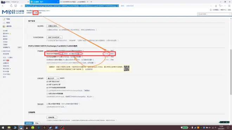Click the action link in the CardDAV/CalDAV row
Screen dimensions: 232x130
112,60
